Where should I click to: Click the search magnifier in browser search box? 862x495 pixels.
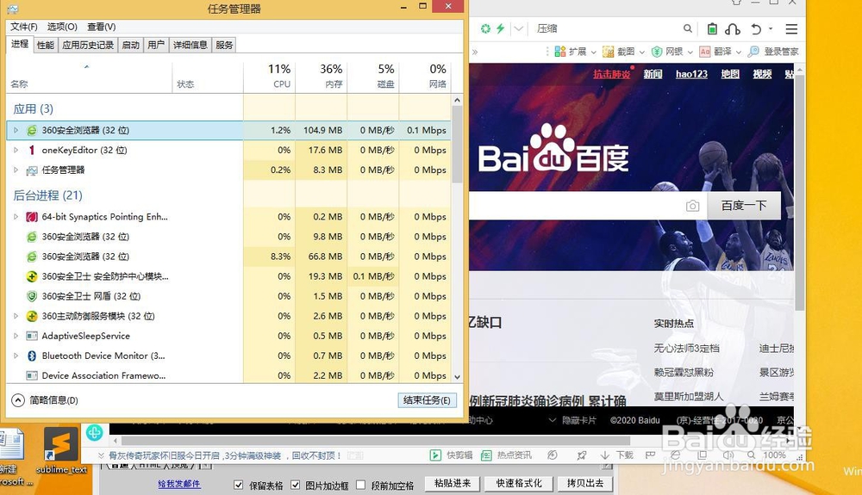pos(688,28)
